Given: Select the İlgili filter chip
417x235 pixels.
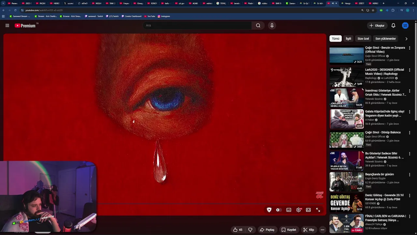Looking at the screenshot, I should (348, 39).
